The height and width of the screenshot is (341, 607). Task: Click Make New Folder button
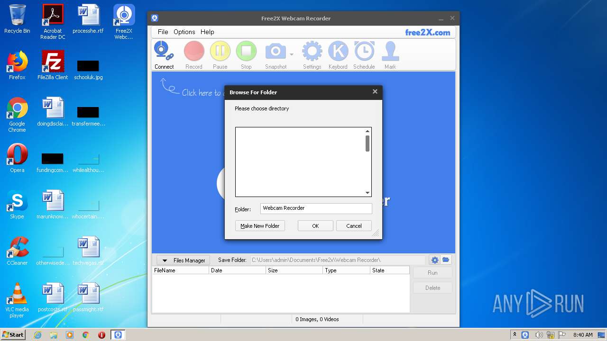pos(260,226)
